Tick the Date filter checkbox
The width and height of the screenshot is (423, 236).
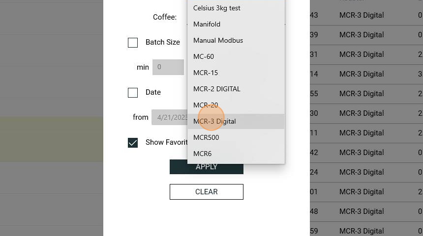[x=133, y=93]
